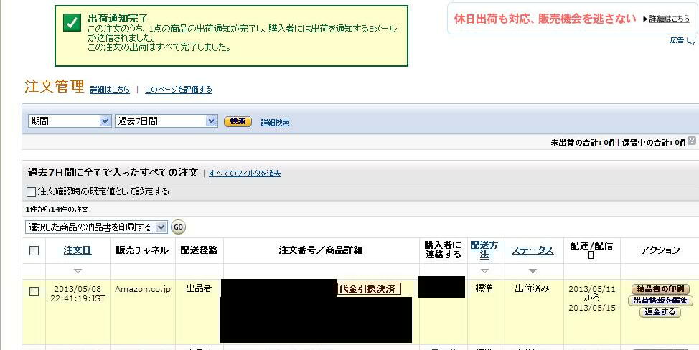Check 注文確認時の既定値として設定する checkbox

pyautogui.click(x=31, y=192)
